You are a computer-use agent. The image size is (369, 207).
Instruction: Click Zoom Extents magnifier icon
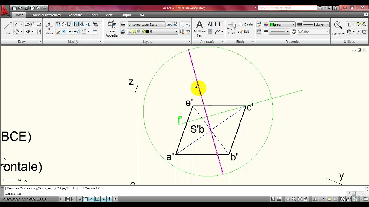point(338,25)
